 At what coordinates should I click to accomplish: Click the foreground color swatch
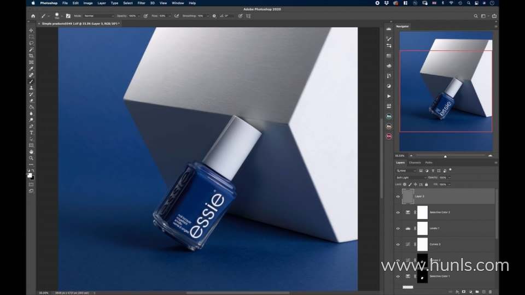(x=30, y=175)
